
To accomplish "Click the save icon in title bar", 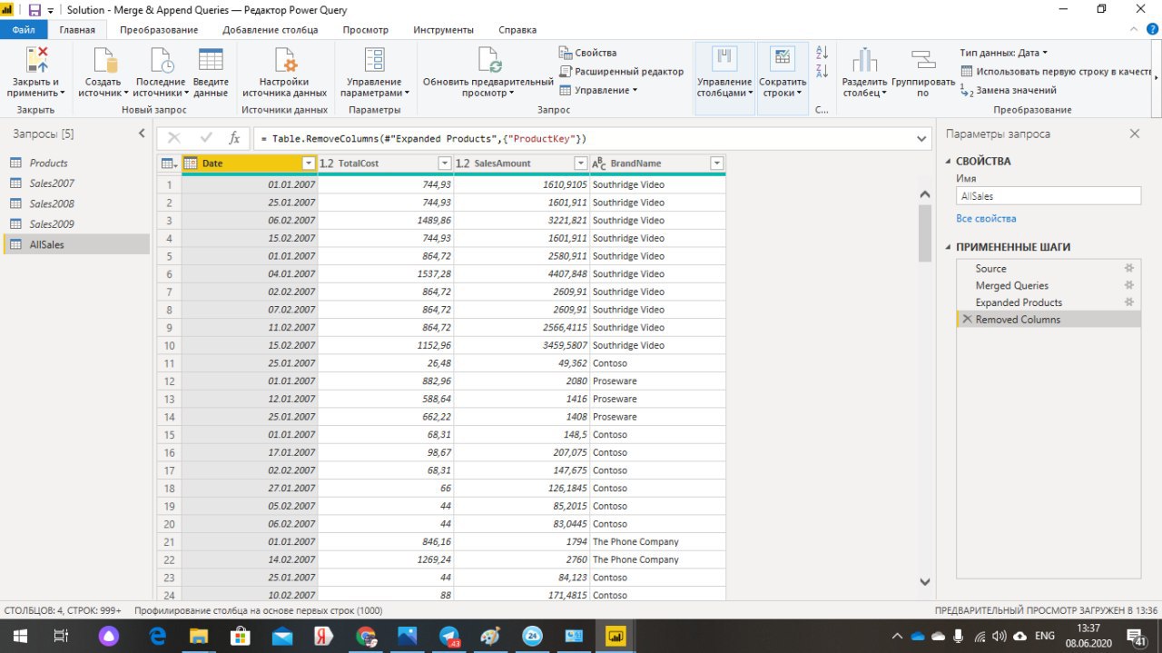I will point(35,10).
